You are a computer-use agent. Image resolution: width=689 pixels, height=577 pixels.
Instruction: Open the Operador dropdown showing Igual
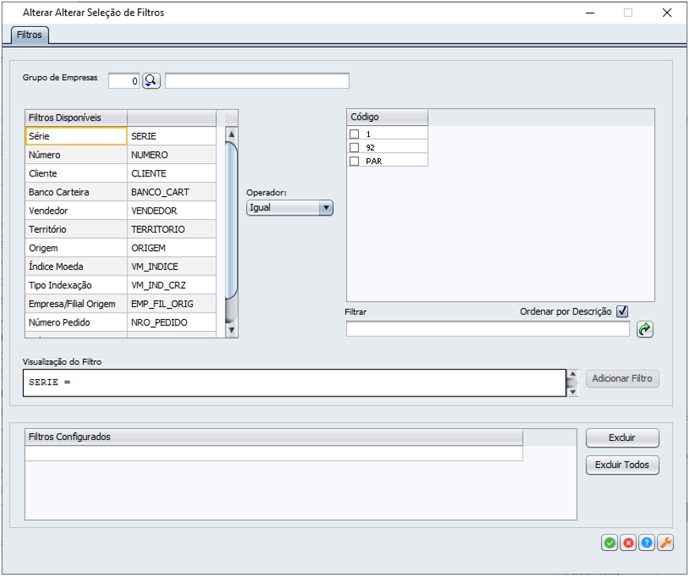(290, 207)
